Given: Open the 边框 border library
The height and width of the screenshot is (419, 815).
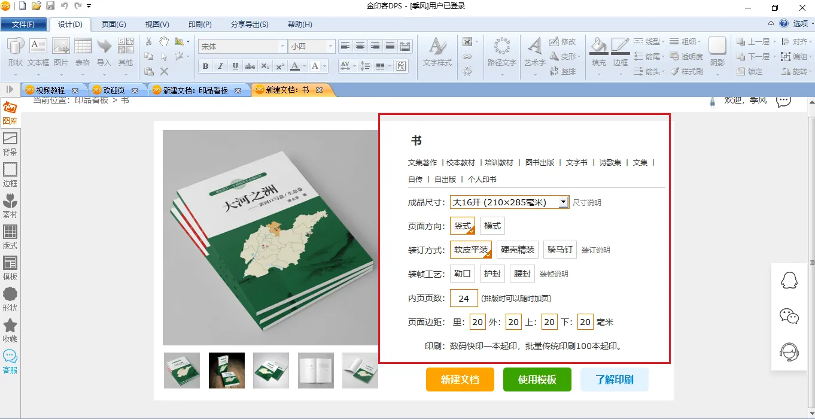Looking at the screenshot, I should pyautogui.click(x=10, y=175).
